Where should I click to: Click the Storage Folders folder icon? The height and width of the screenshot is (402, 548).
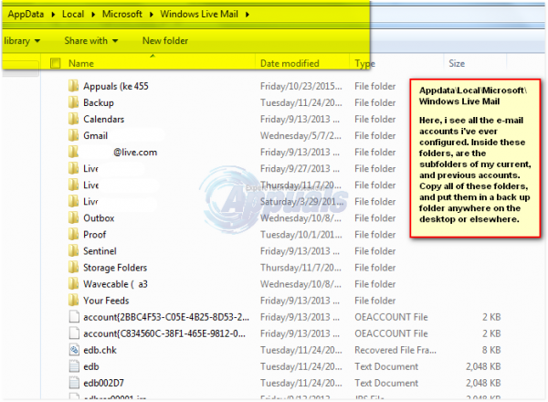pos(73,268)
